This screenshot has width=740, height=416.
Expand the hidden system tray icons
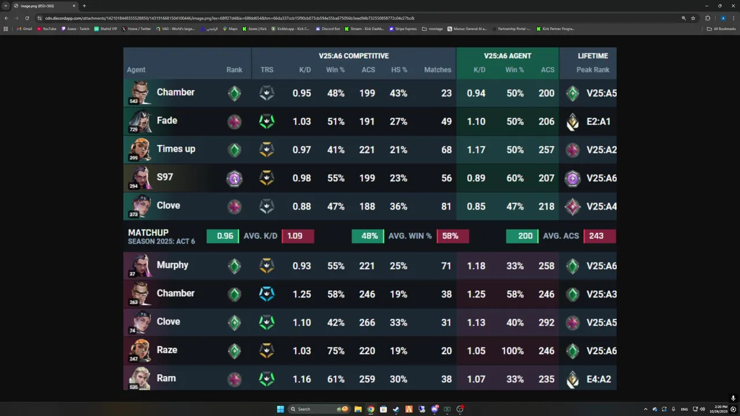point(646,409)
